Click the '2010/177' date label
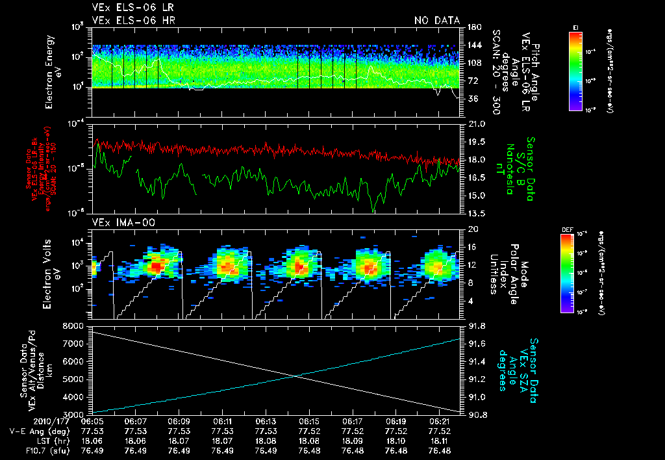 pos(53,422)
